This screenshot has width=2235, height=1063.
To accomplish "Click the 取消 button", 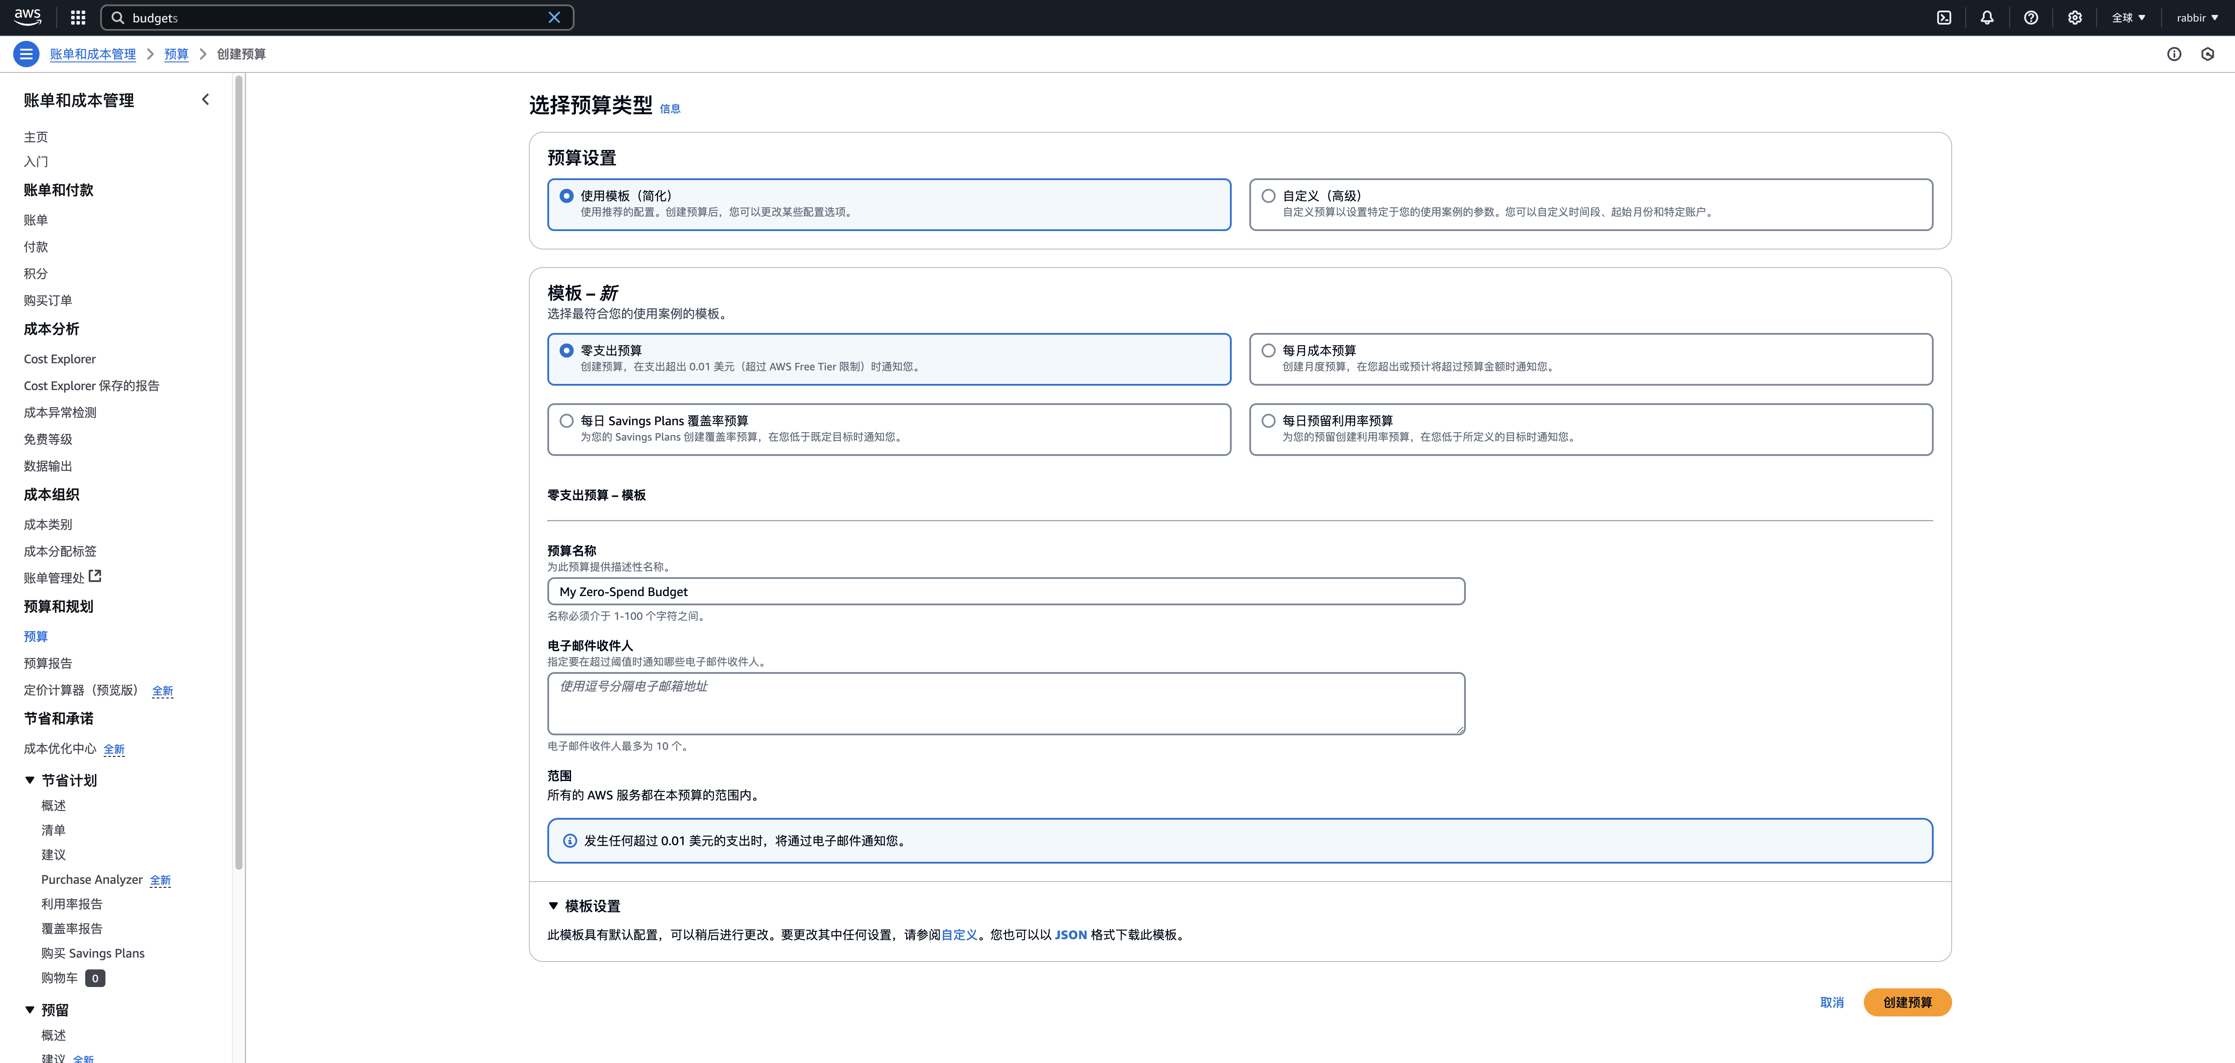I will pyautogui.click(x=1832, y=1002).
